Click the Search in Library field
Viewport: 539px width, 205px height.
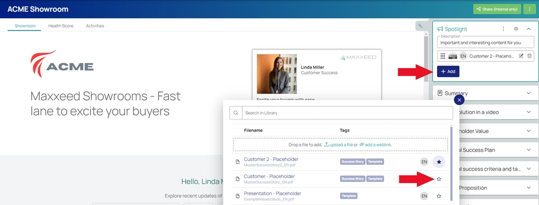(347, 113)
